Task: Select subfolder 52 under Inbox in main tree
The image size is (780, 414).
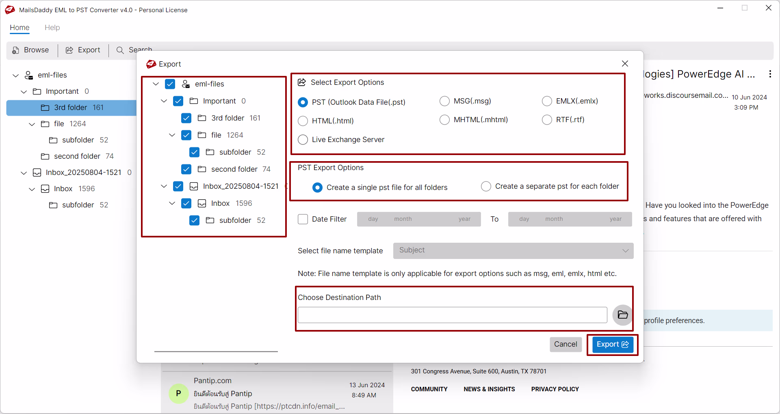Action: click(78, 205)
